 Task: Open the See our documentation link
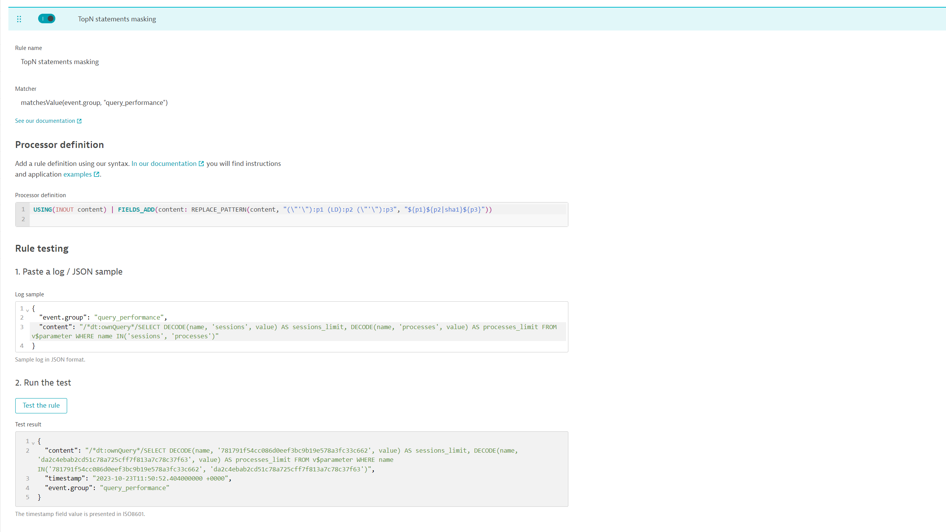click(45, 121)
